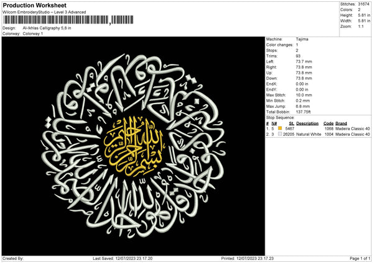Click the barcode at the top
The width and height of the screenshot is (373, 263).
(68, 20)
